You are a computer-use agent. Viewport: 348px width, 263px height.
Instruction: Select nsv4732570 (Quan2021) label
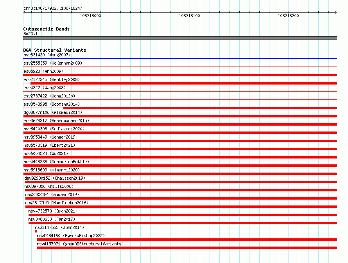(x=53, y=211)
